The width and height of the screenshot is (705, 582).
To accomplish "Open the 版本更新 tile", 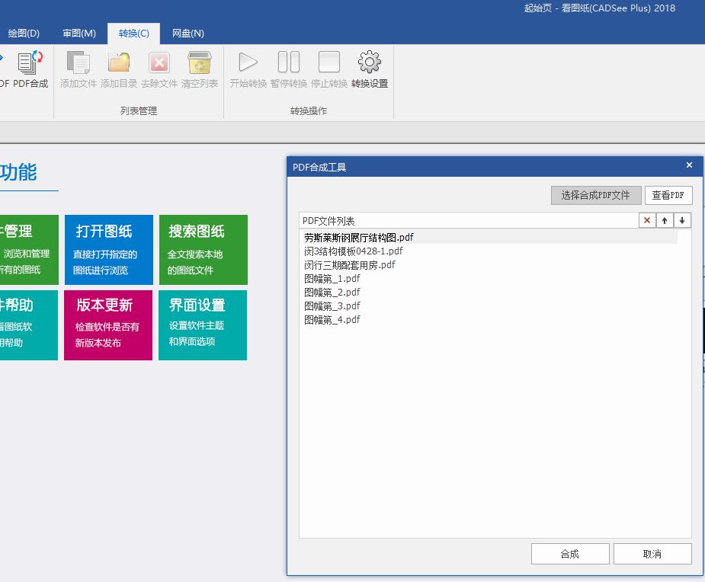I will tap(108, 325).
